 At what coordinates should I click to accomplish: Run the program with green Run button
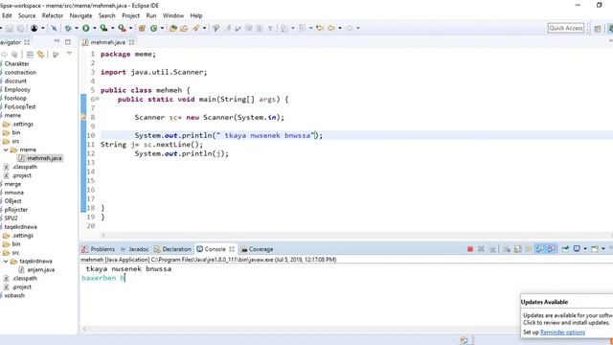tap(86, 28)
